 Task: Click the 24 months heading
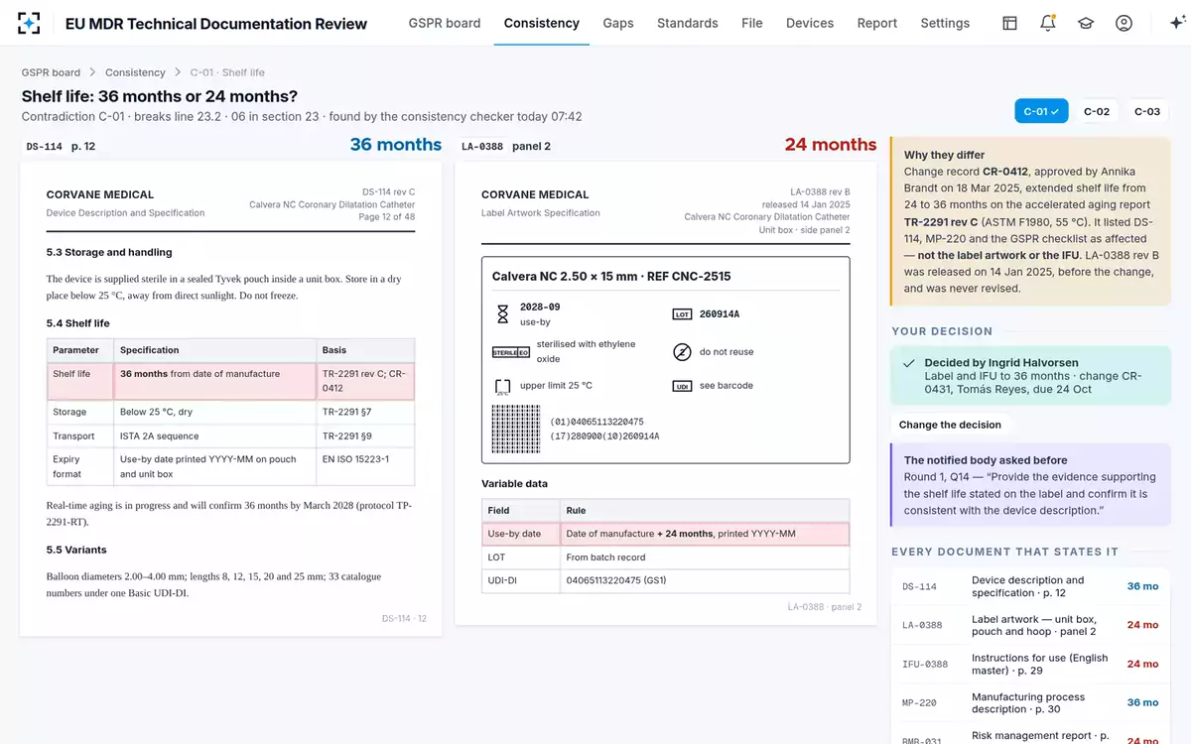click(x=831, y=145)
